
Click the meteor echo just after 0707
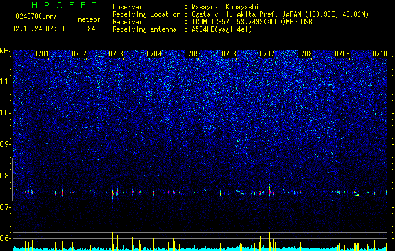(270, 191)
